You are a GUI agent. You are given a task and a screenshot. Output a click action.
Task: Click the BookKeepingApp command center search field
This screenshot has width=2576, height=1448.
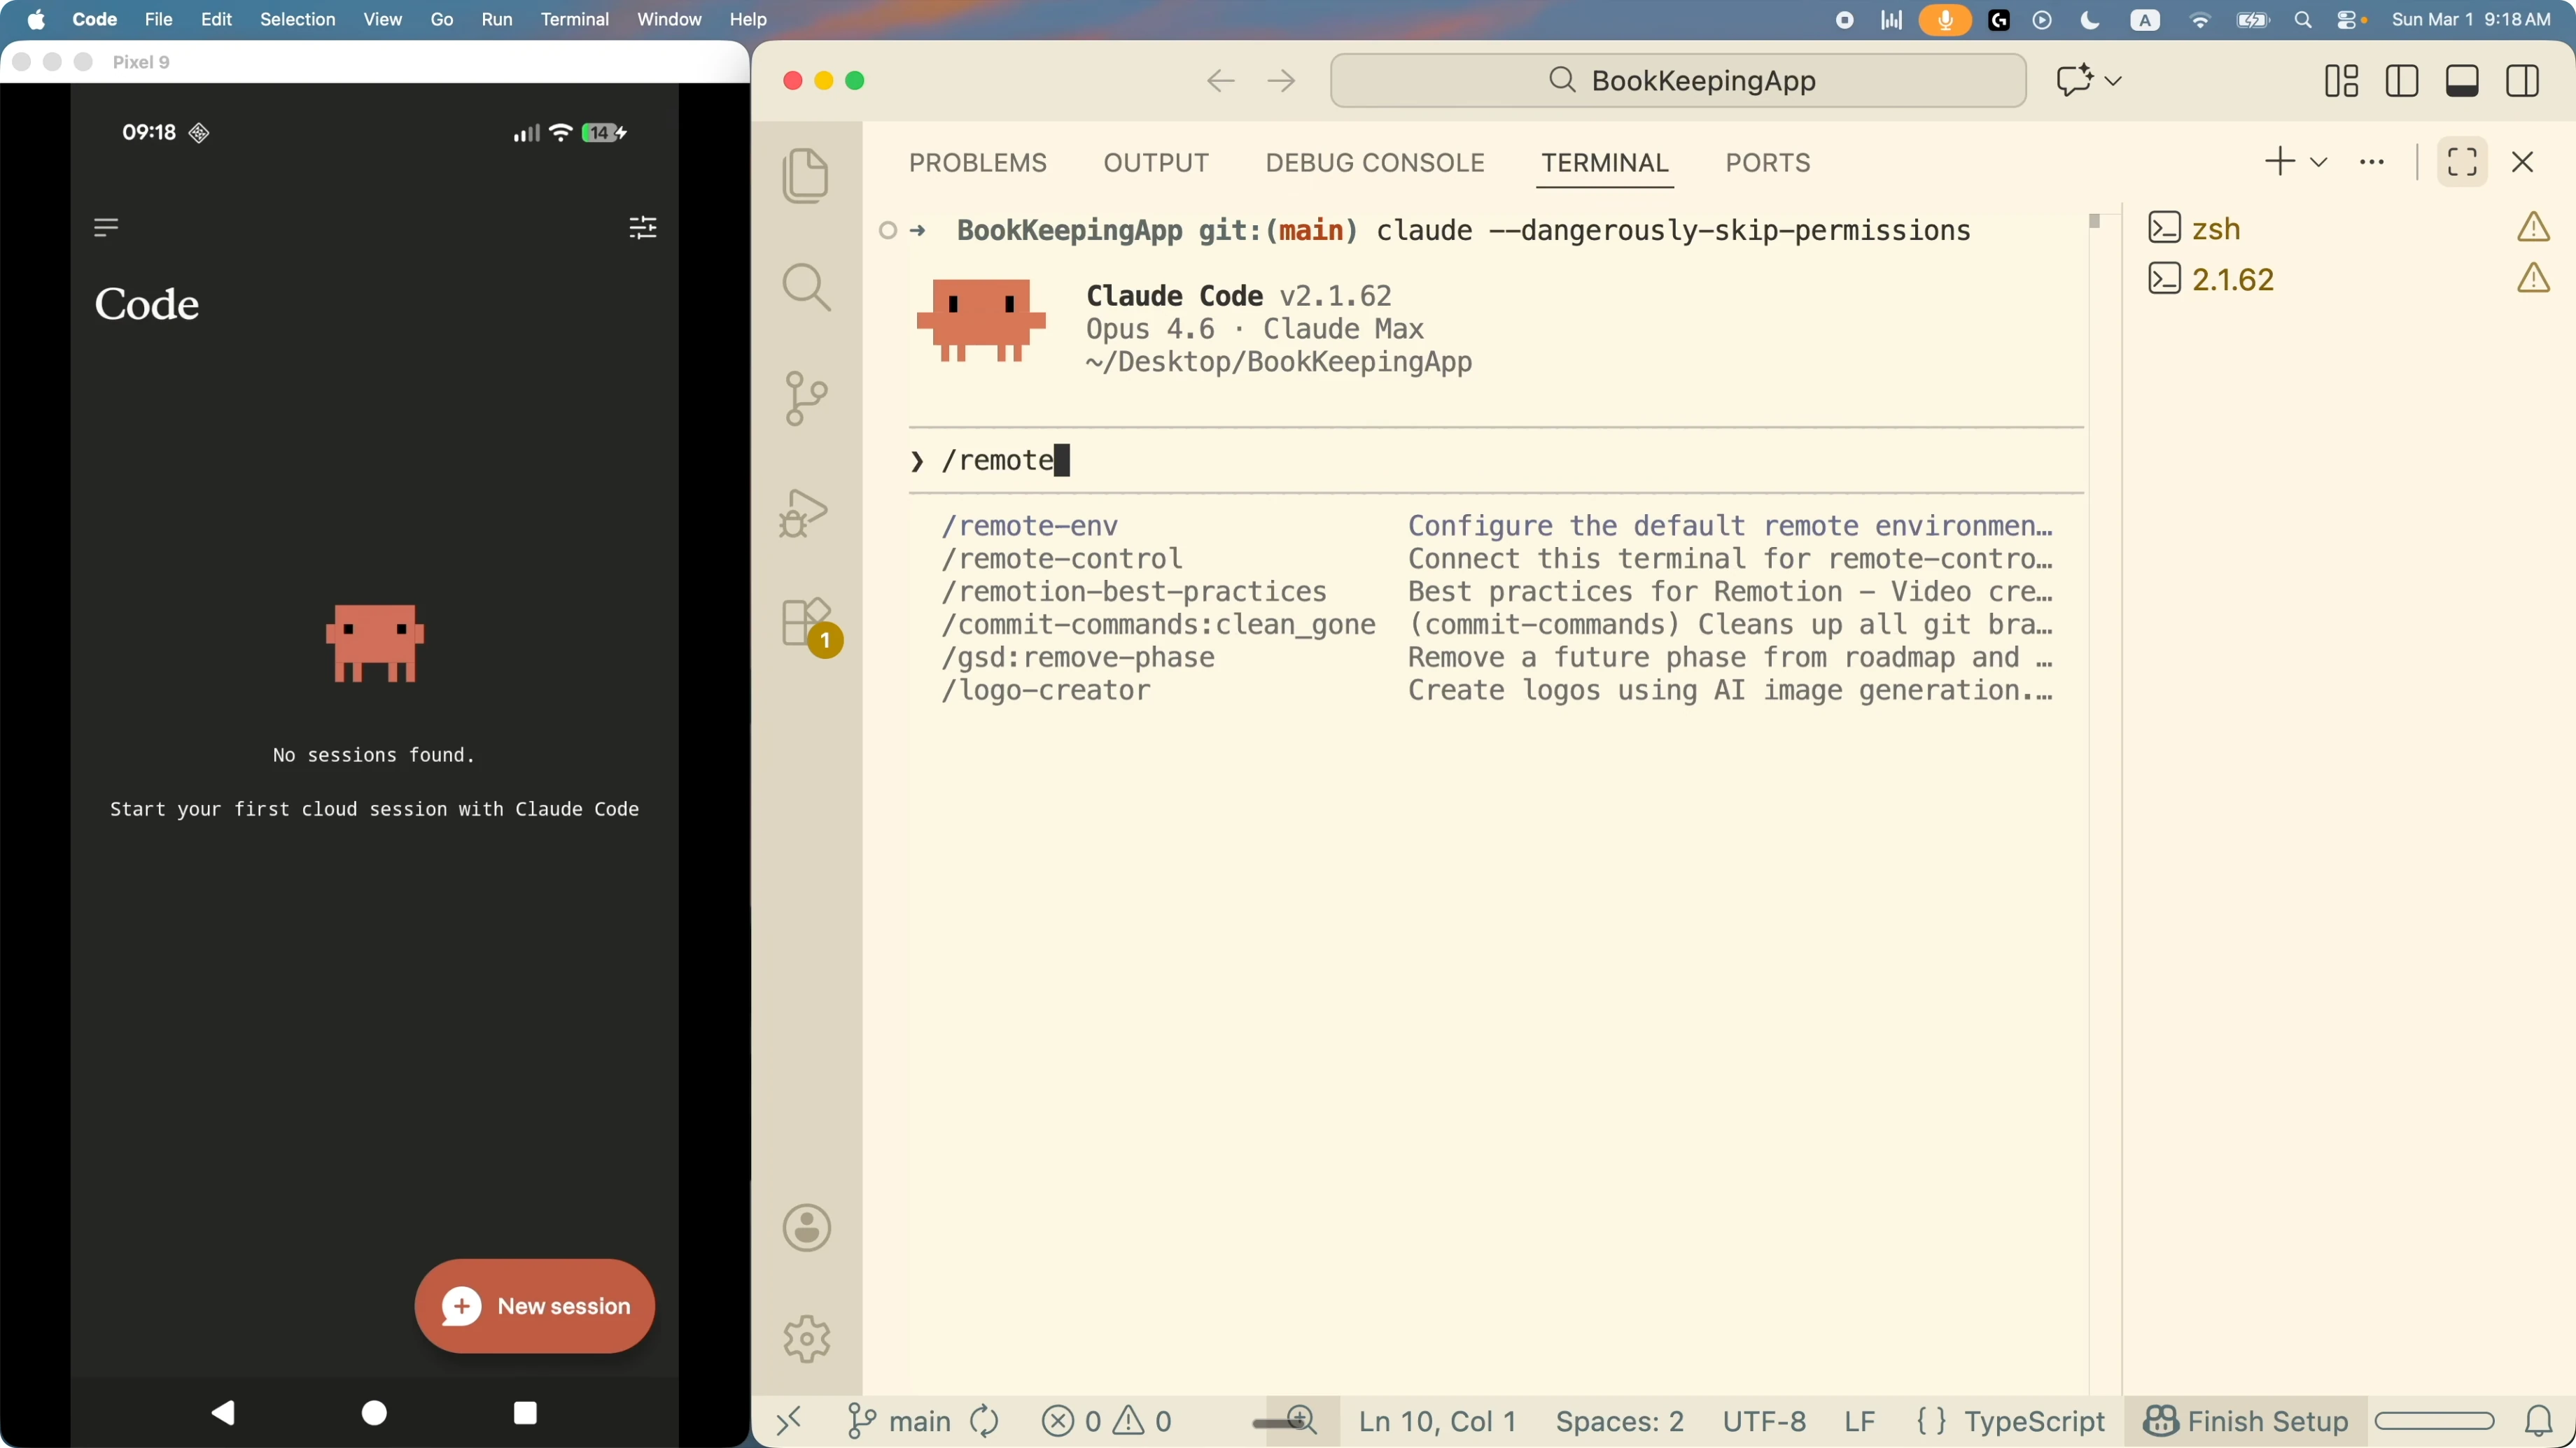click(1679, 81)
